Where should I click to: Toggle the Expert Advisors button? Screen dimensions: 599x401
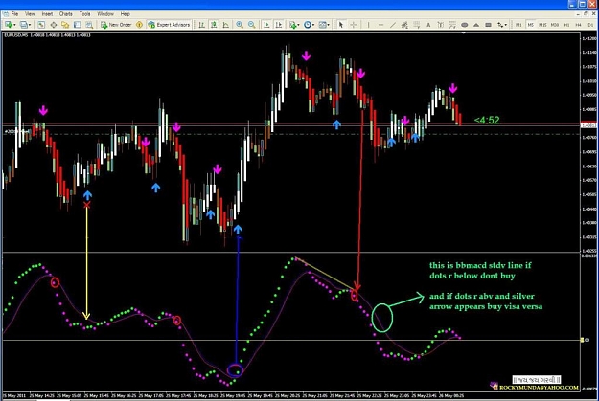[169, 25]
